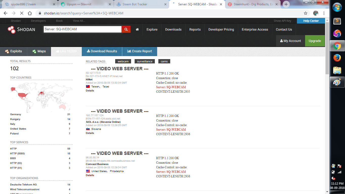The image size is (345, 194).
Task: Click My Account button
Action: coord(290,41)
